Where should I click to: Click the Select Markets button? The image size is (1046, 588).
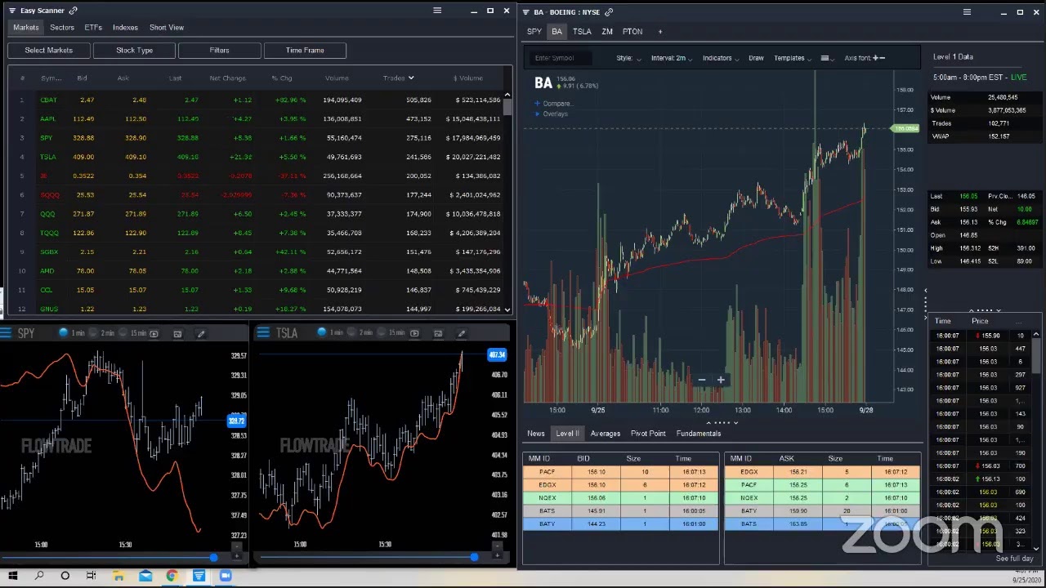pyautogui.click(x=48, y=51)
